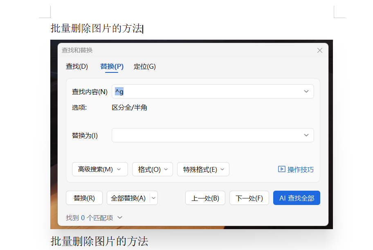373x250 pixels.
Task: Close the 查找和替换 dialog
Action: coord(320,50)
